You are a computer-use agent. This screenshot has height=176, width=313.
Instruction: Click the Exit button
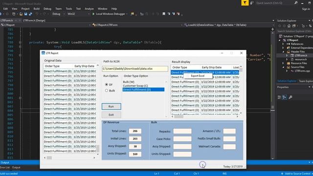point(111,115)
